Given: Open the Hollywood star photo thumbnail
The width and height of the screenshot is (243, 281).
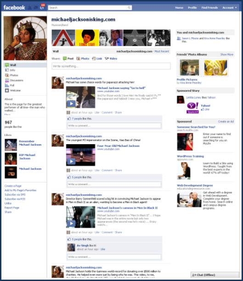Looking at the screenshot, I should (135, 38).
